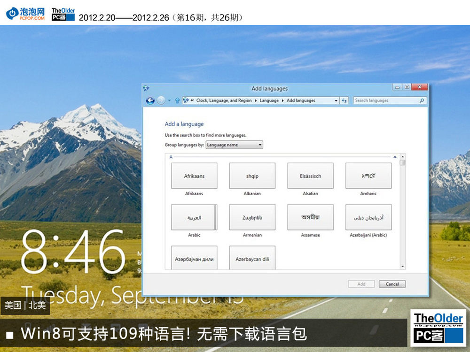Select the Азәрбајҹан дили tile
This screenshot has height=352, width=470.
tap(194, 258)
